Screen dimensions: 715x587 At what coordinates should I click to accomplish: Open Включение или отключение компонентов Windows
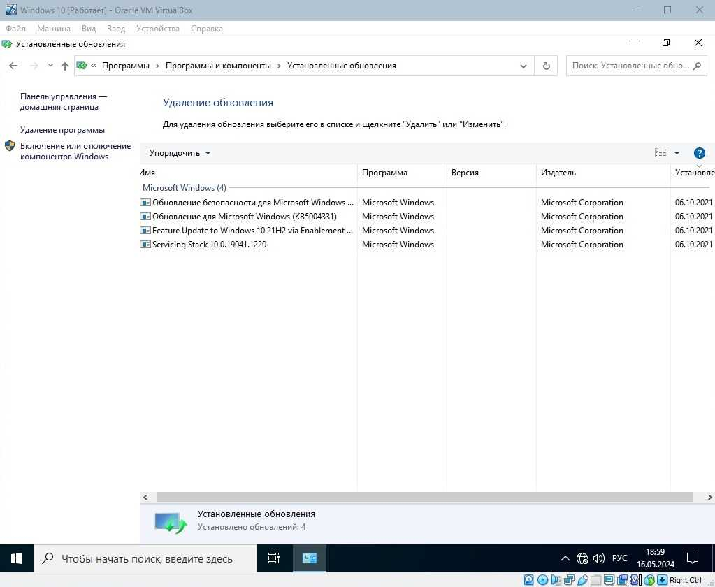75,152
